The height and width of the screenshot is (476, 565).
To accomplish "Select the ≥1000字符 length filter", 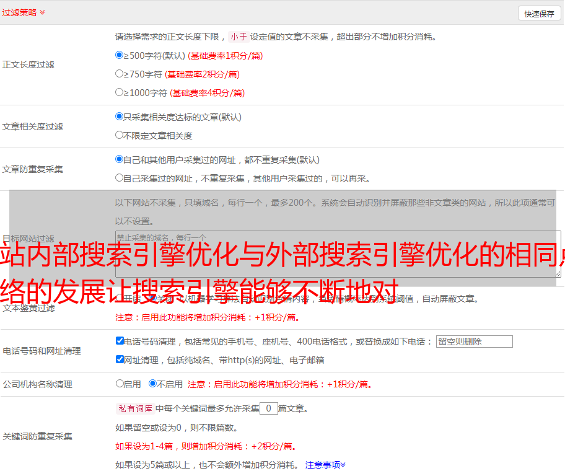I will click(x=120, y=92).
